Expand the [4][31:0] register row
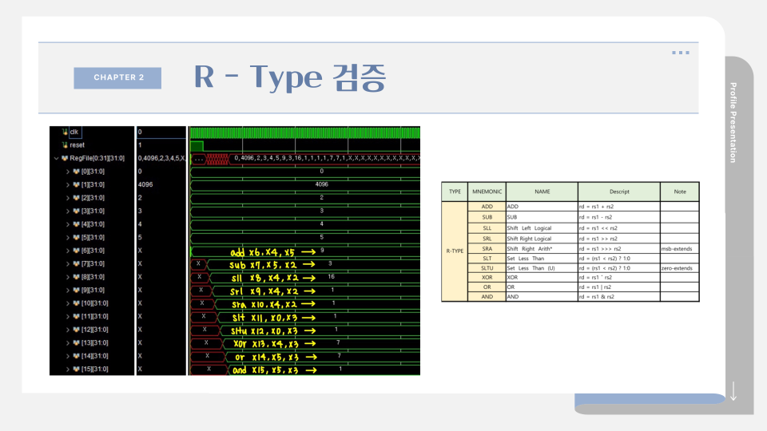Screen dimensions: 767x431 click(x=67, y=224)
